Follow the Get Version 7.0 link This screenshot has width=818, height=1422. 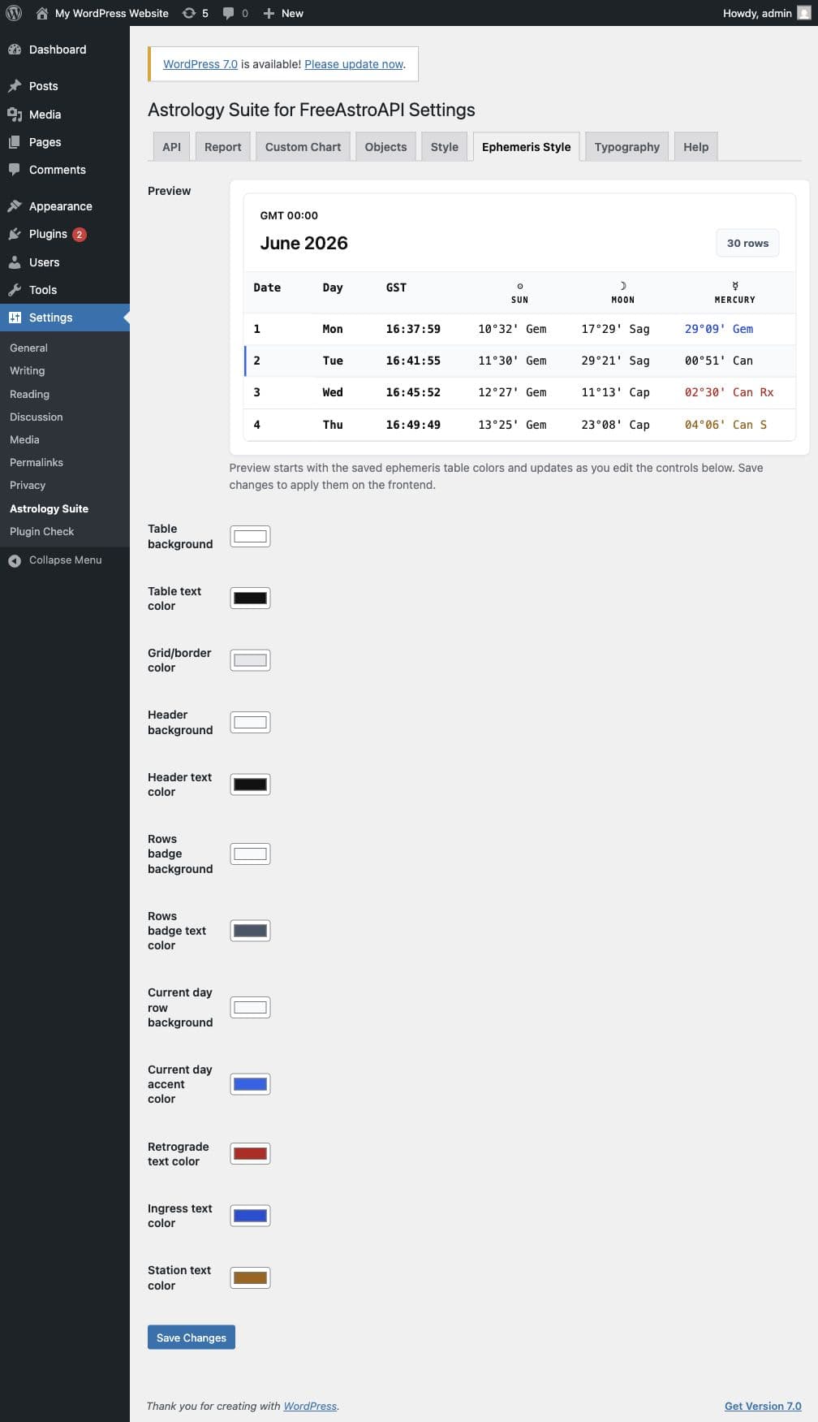click(x=763, y=1406)
